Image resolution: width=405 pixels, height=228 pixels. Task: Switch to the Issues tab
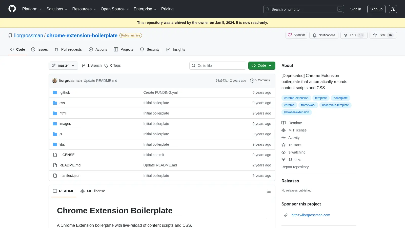click(x=39, y=49)
